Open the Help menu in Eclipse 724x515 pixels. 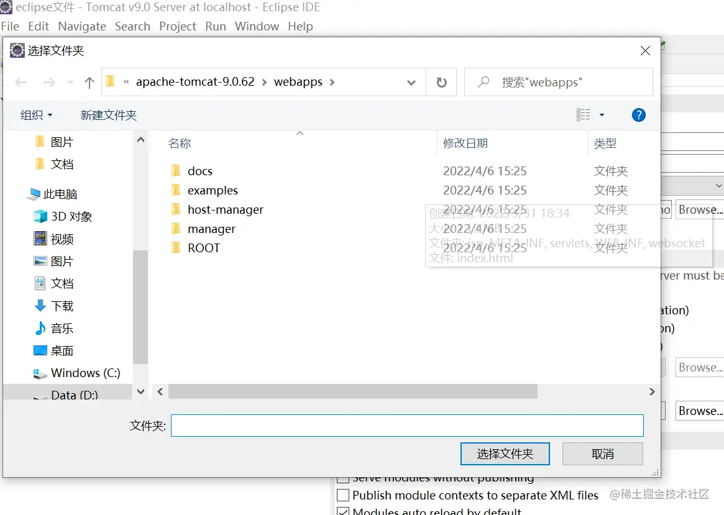click(301, 26)
